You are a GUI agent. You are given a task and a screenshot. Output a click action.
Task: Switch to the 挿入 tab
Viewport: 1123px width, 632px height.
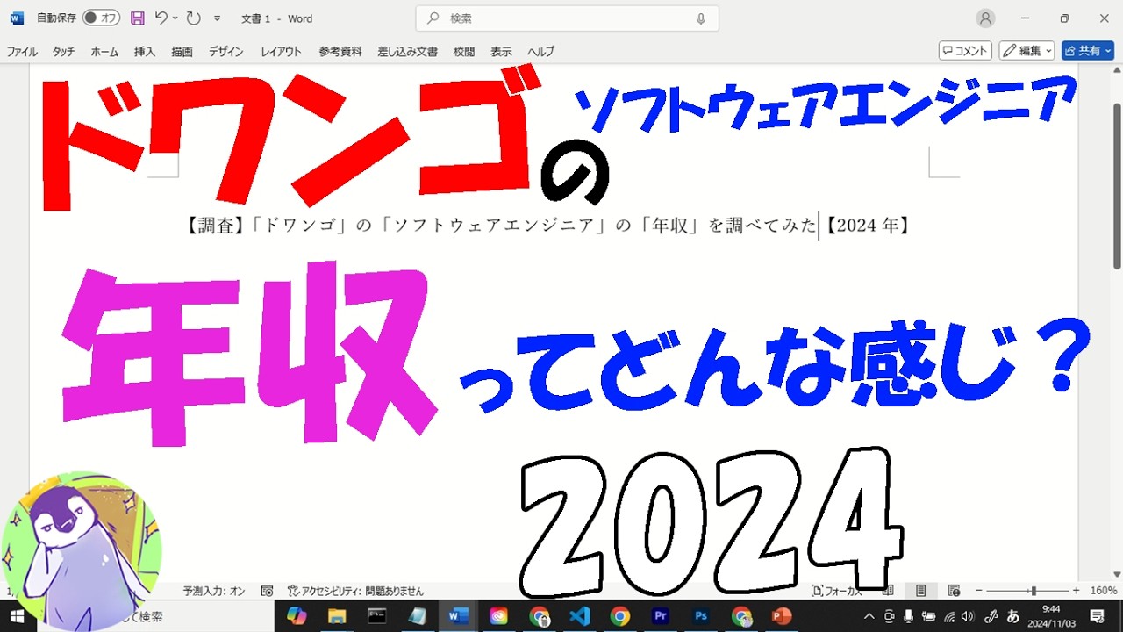(145, 52)
